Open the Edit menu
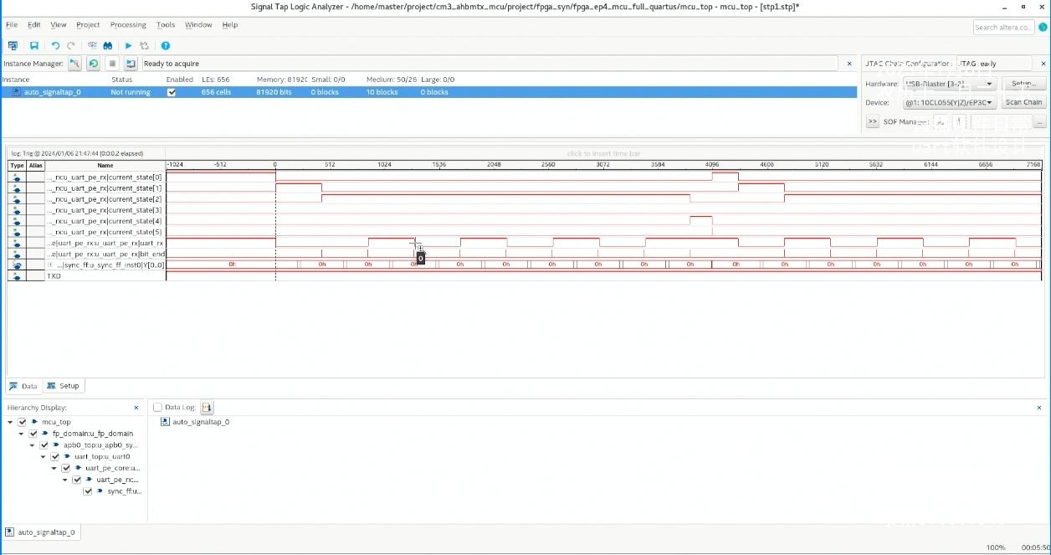 tap(34, 25)
